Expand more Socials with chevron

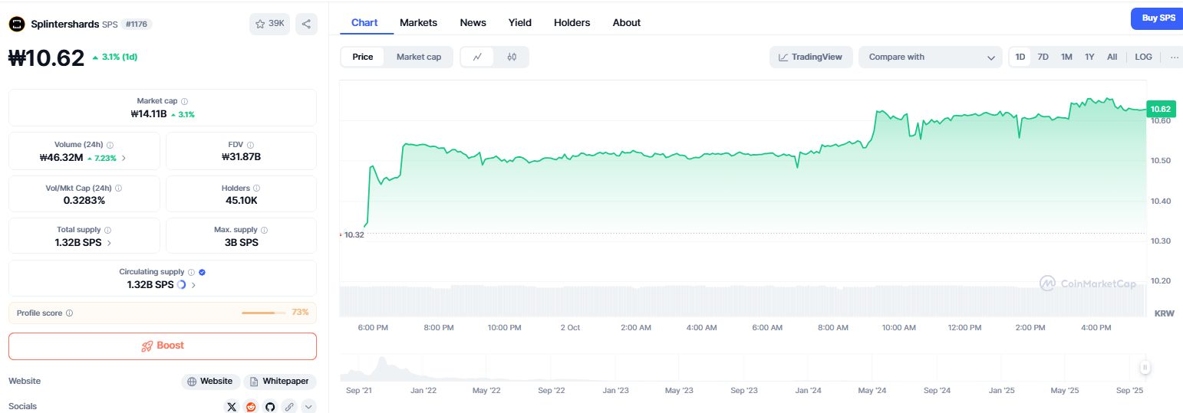point(308,406)
